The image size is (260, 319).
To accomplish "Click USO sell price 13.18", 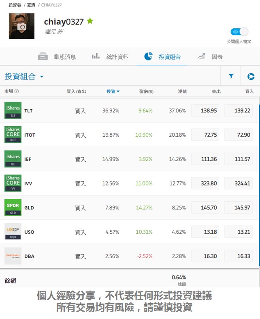I will point(205,232).
